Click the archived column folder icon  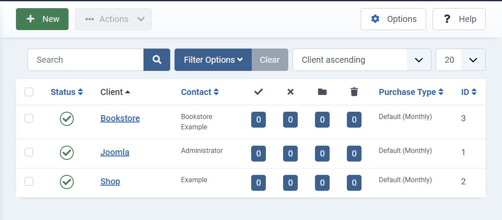(x=322, y=92)
